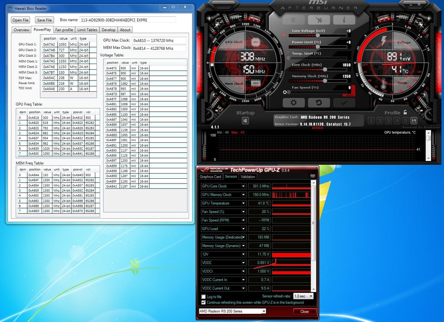Click the Memory Clock slider handle
444x322 pixels.
(x=325, y=81)
